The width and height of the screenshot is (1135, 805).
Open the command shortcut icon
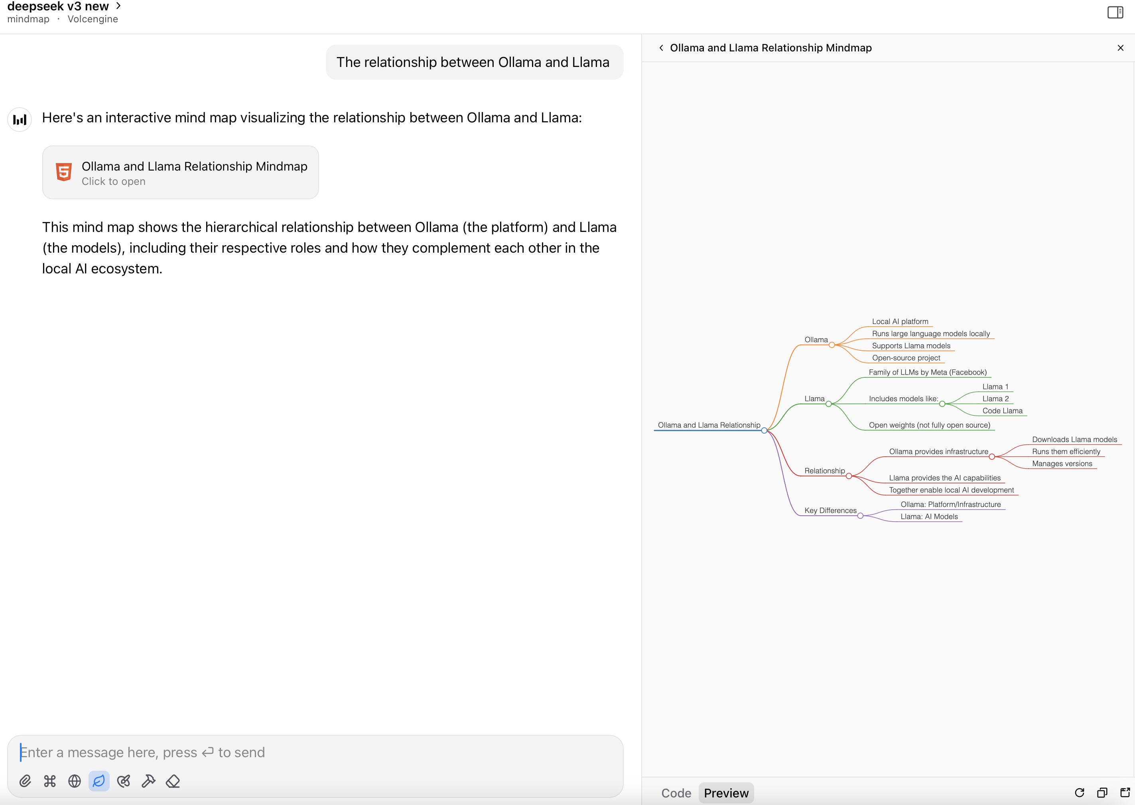click(49, 781)
